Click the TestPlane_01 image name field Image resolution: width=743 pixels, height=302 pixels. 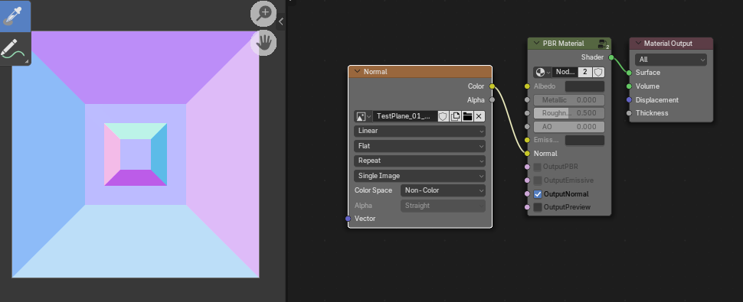pyautogui.click(x=404, y=116)
